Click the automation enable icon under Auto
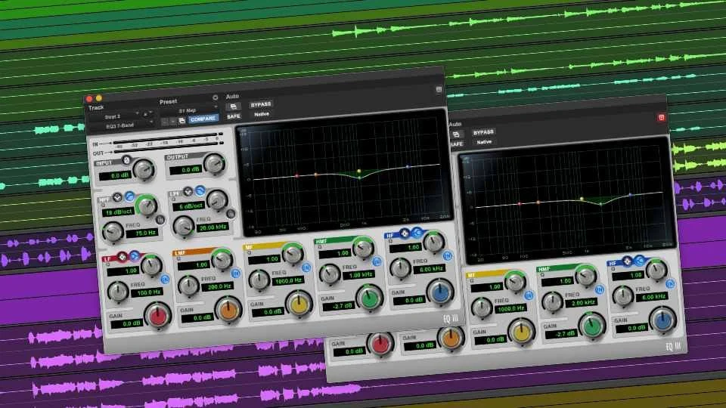Image resolution: width=726 pixels, height=408 pixels. (x=234, y=107)
